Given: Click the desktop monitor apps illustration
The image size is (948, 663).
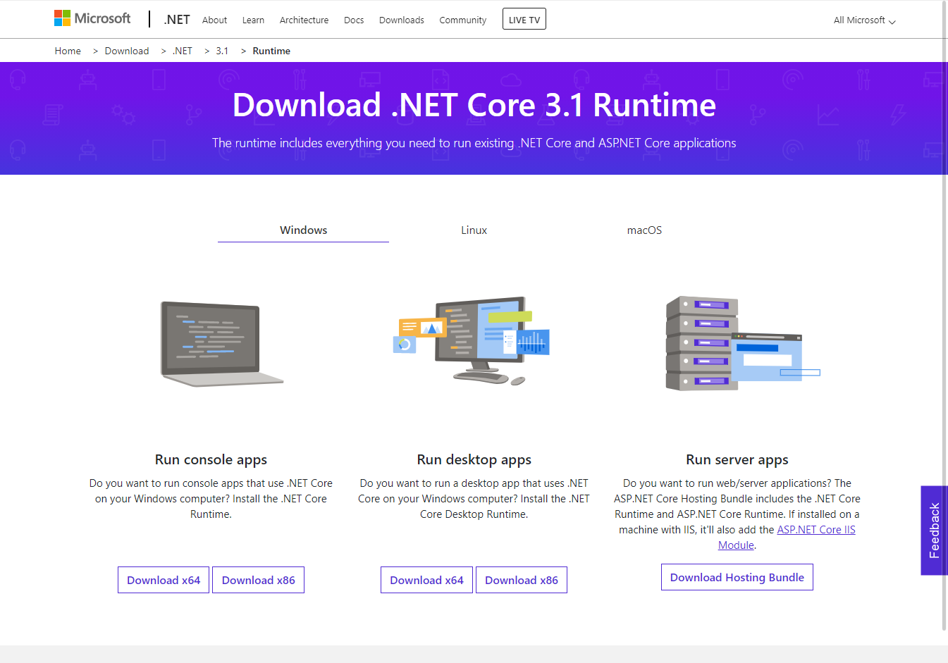Looking at the screenshot, I should pyautogui.click(x=471, y=340).
